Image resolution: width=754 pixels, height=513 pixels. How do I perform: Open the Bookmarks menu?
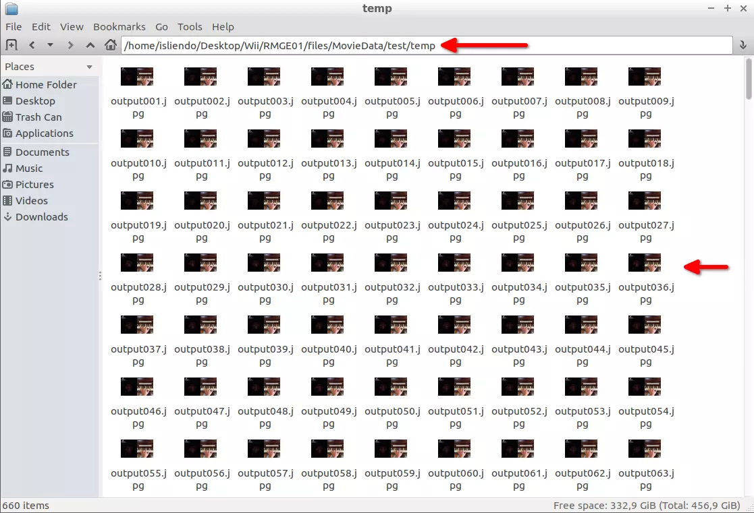click(x=119, y=27)
